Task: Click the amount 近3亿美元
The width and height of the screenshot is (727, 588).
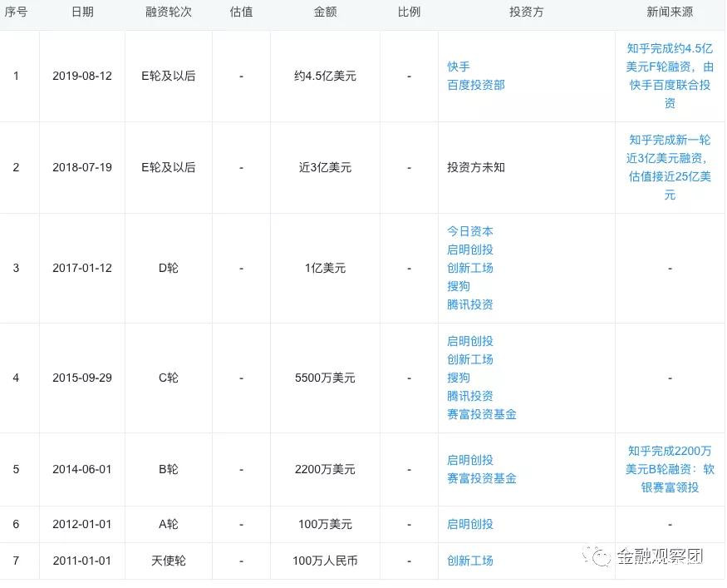Action: (325, 167)
